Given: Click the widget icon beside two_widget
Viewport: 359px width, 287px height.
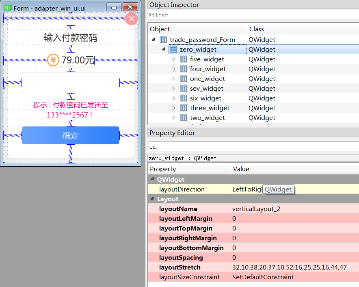Looking at the screenshot, I should coord(184,117).
